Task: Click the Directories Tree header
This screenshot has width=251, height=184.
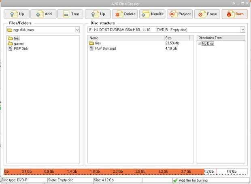Action: coord(221,38)
